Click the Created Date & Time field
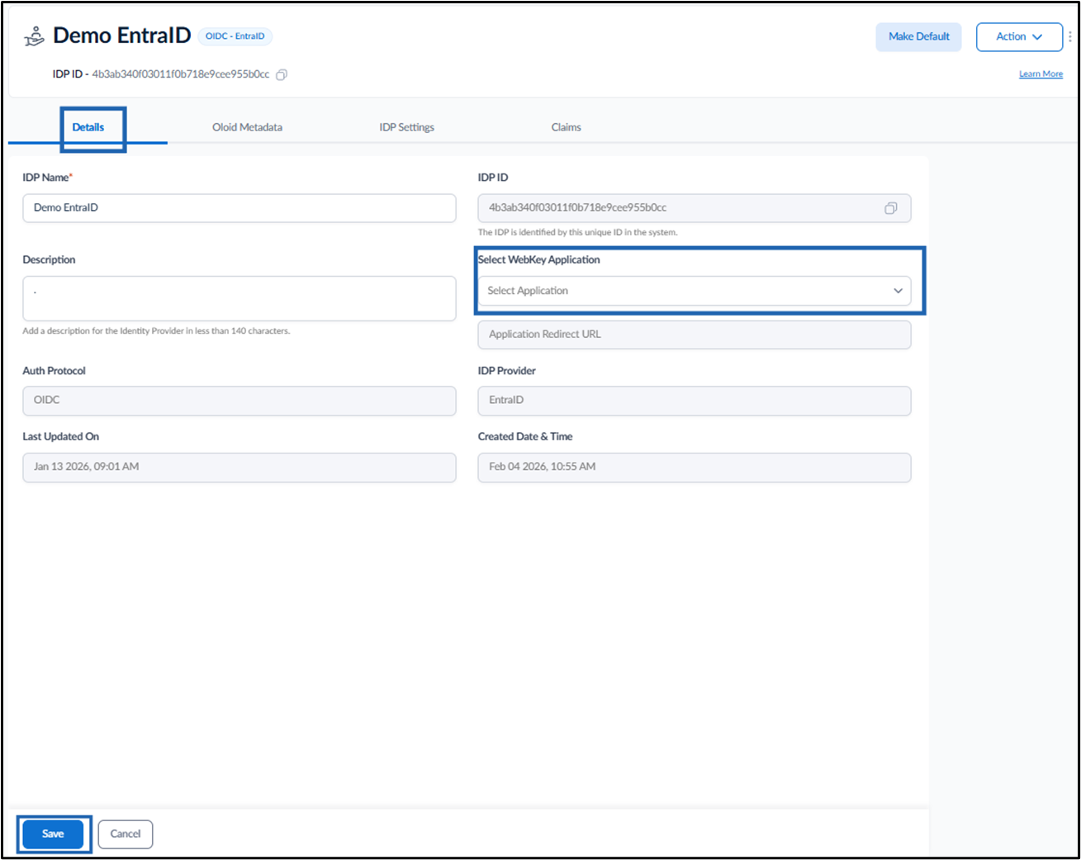This screenshot has height=860, width=1081. point(695,468)
